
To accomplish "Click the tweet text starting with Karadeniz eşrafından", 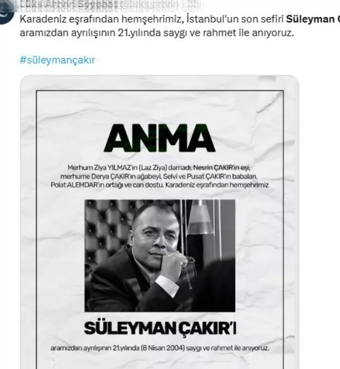I will coord(180,26).
